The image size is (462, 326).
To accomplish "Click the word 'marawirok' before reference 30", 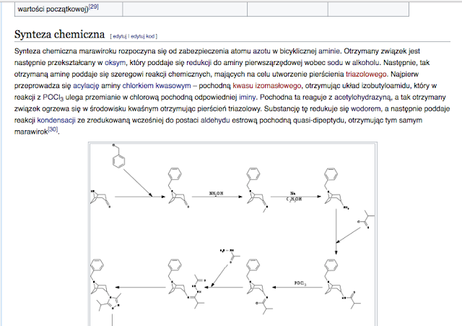I will tap(31, 132).
